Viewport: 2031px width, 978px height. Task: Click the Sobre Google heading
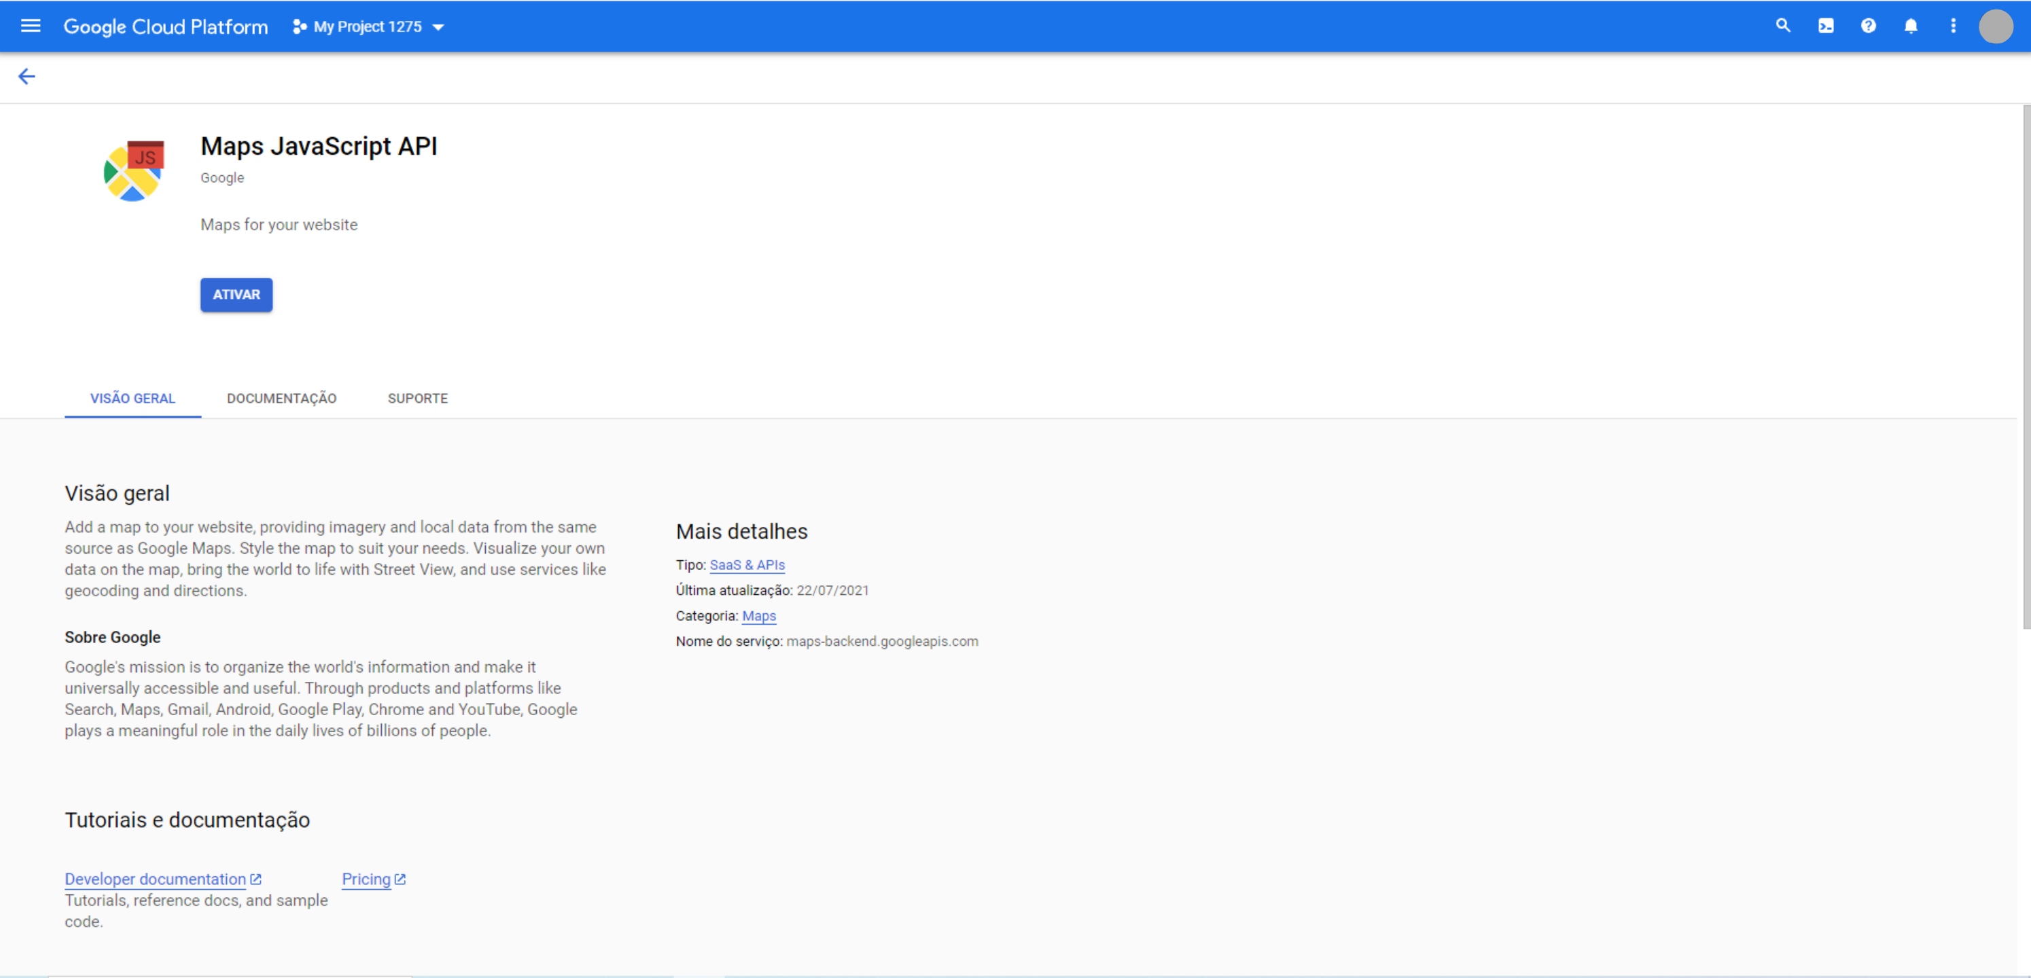click(x=113, y=637)
